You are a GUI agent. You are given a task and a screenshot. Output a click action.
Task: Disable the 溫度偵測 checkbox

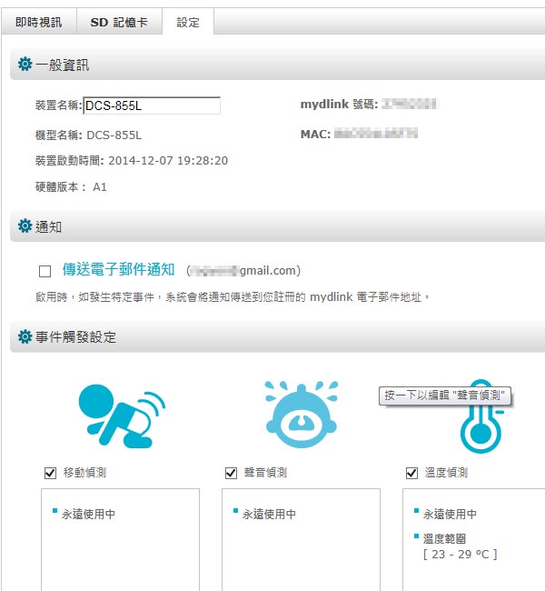point(411,473)
